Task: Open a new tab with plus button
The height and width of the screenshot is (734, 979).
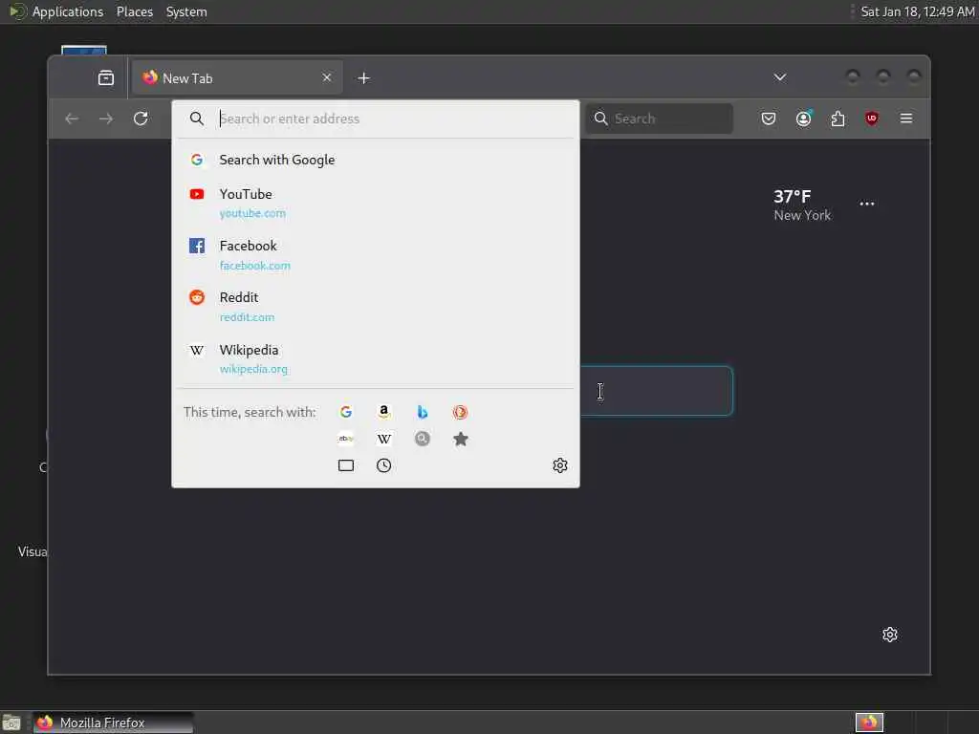Action: pos(364,78)
